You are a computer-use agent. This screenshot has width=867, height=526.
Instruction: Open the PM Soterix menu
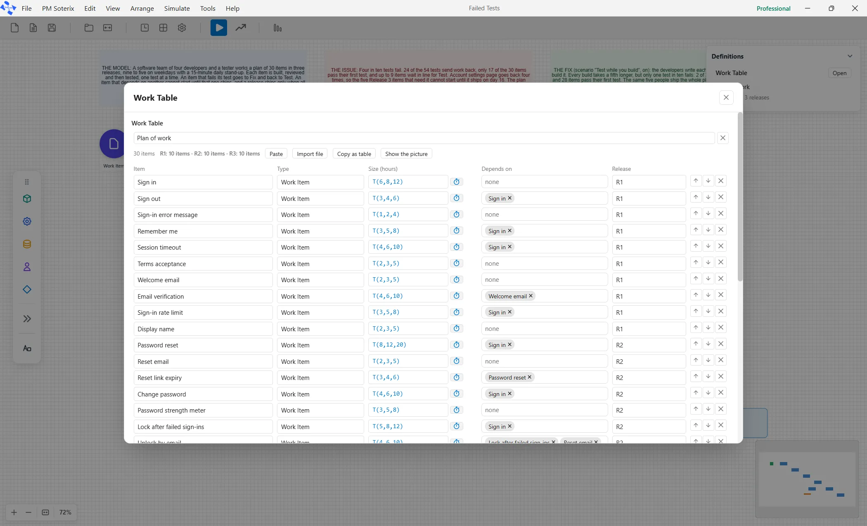click(58, 8)
